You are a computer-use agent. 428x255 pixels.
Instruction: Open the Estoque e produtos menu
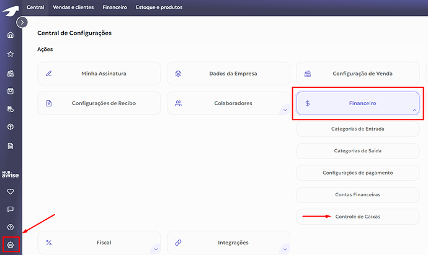click(x=159, y=7)
